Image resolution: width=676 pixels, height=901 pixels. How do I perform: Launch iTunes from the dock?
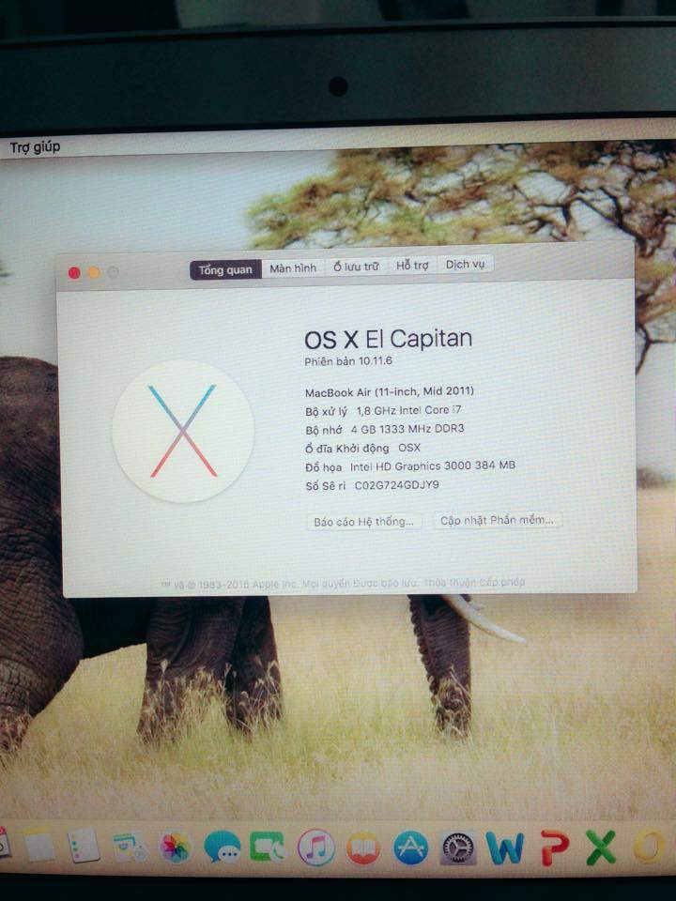(316, 848)
